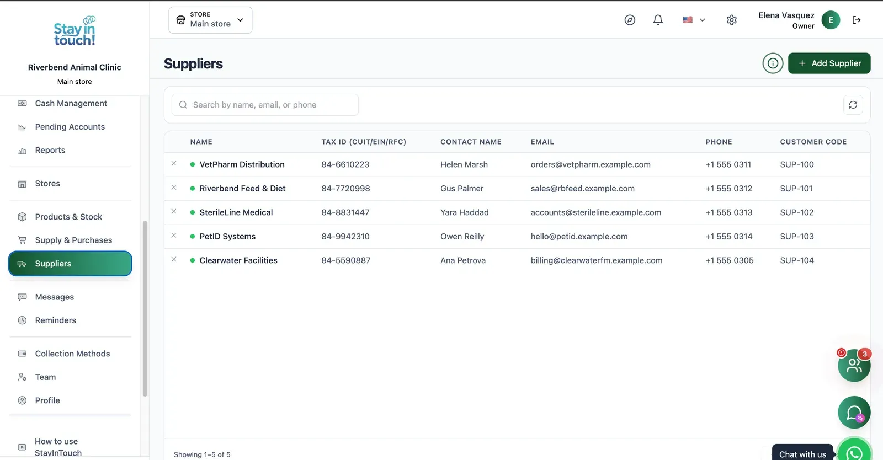The image size is (883, 460).
Task: Go to Collection Methods
Action: pos(71,354)
